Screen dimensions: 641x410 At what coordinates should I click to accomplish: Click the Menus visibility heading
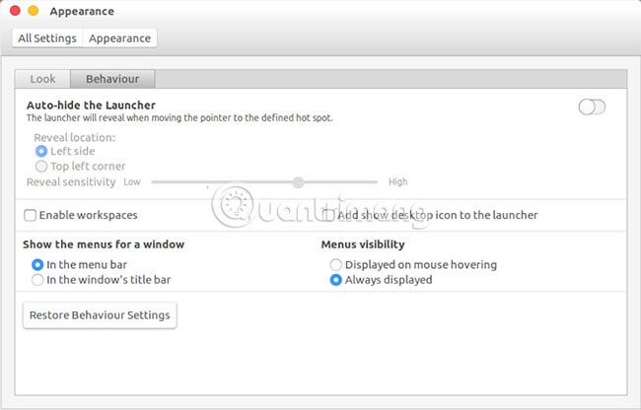[363, 244]
